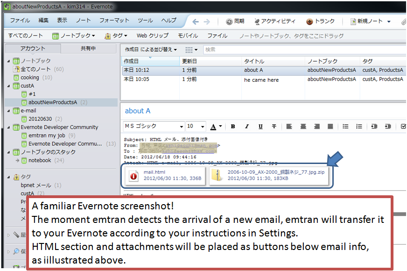Viewport: 407px width, 271px height.
Task: Open the フォーマット menu
Action: tap(114, 21)
